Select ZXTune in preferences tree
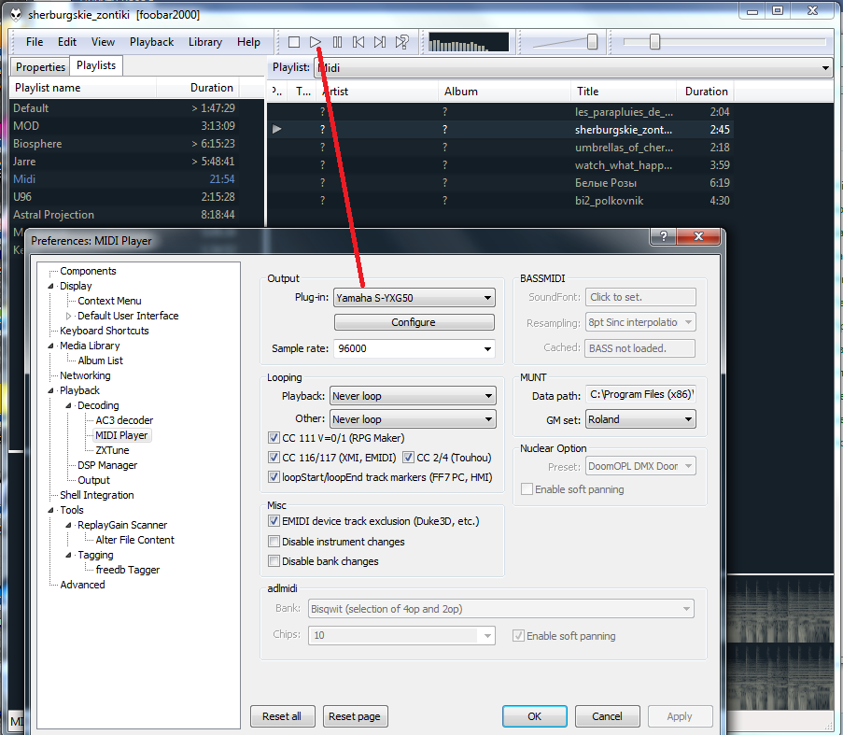Screen dimensions: 843x735 (x=112, y=450)
